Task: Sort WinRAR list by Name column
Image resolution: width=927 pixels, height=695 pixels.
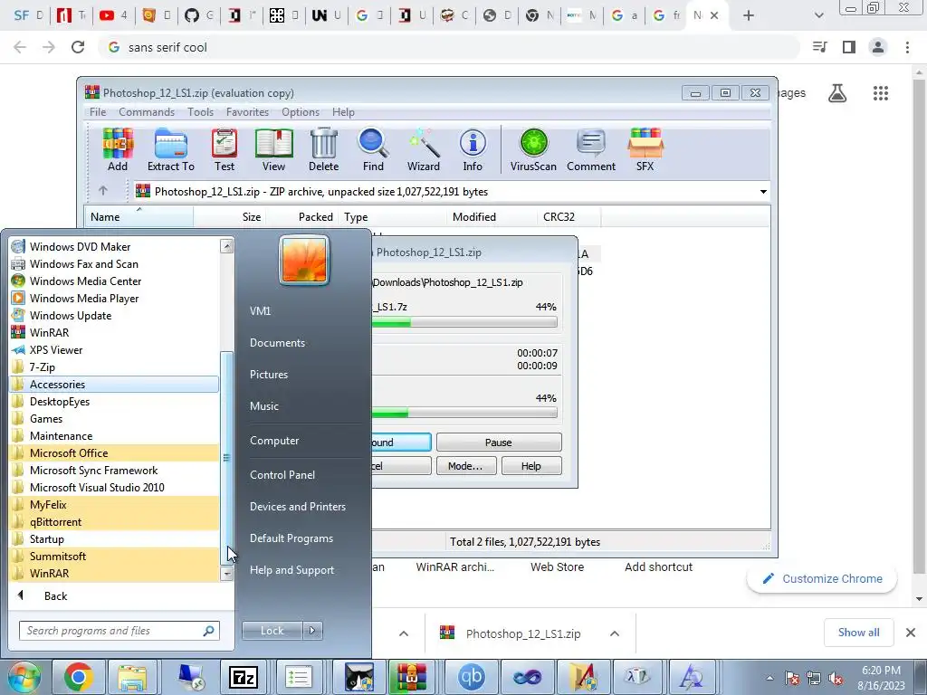Action: pos(139,216)
